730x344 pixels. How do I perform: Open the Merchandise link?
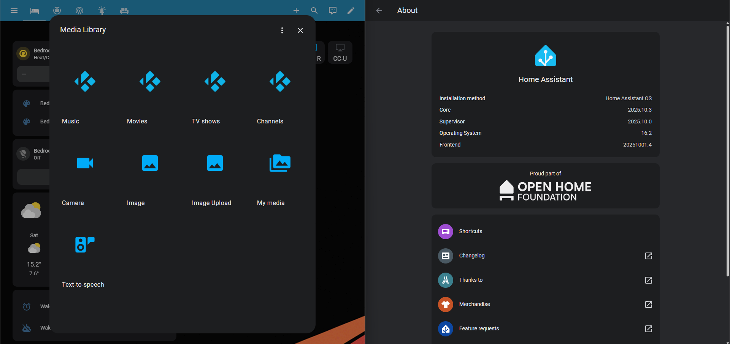546,305
